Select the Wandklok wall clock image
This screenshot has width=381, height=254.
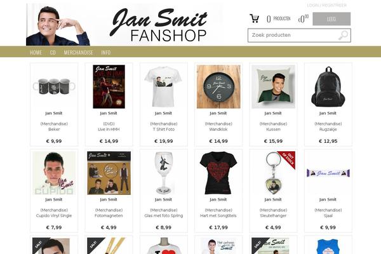[218, 86]
